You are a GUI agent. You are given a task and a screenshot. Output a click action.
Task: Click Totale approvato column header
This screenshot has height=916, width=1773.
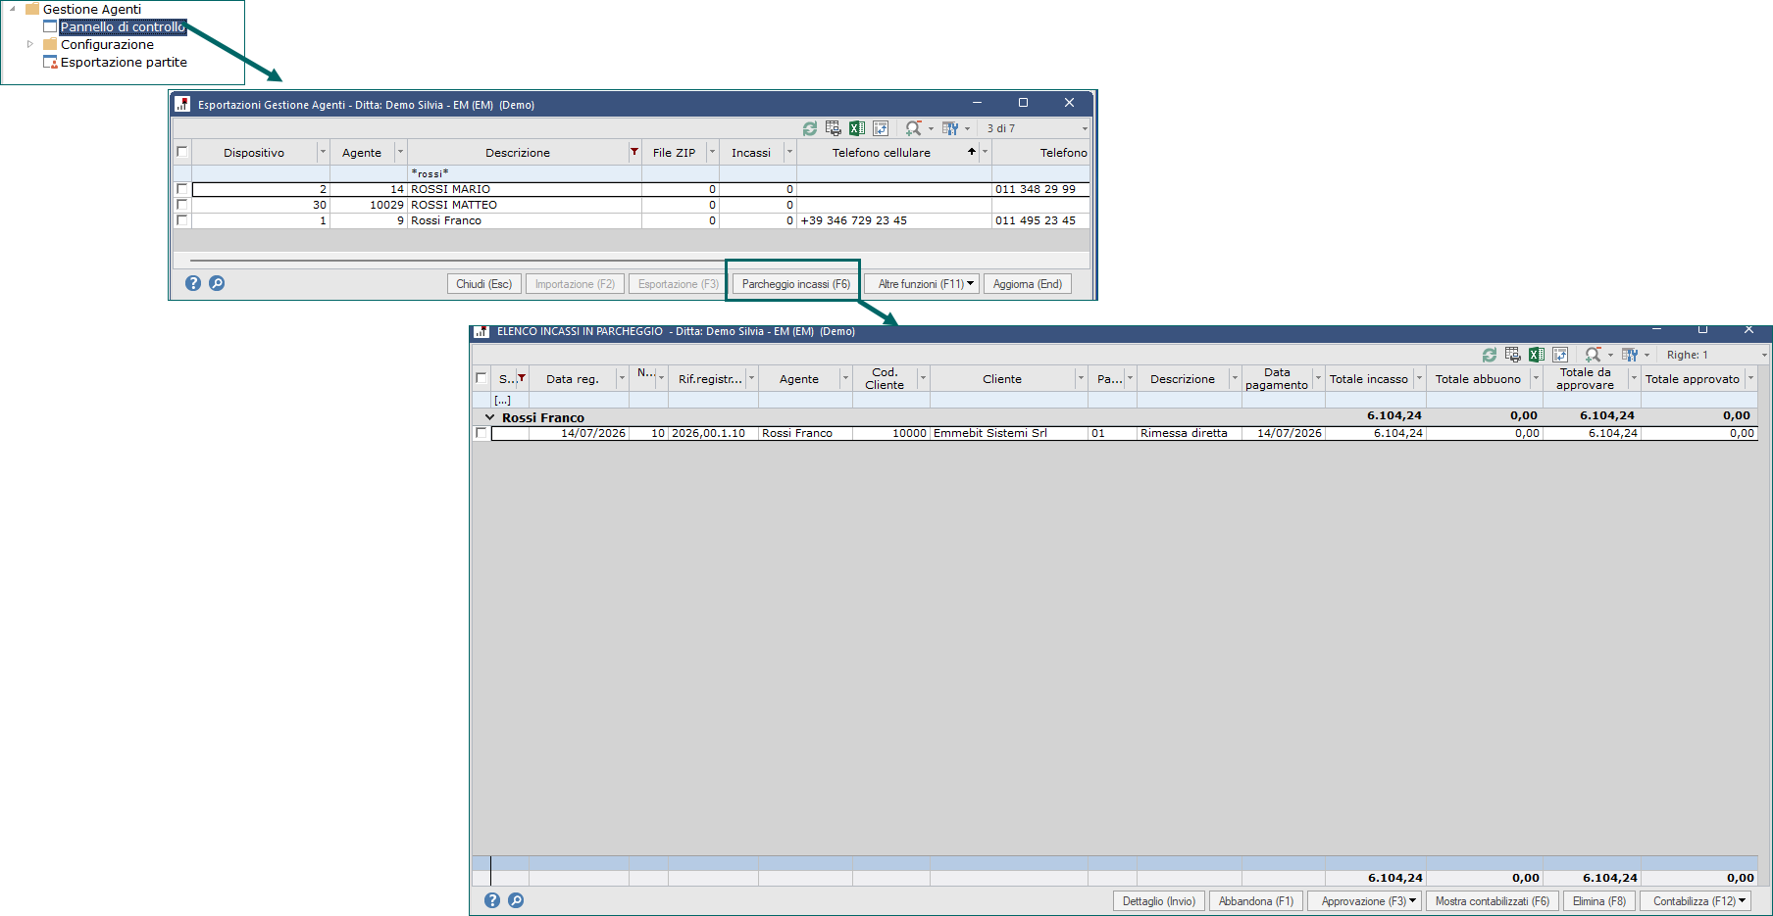point(1693,378)
